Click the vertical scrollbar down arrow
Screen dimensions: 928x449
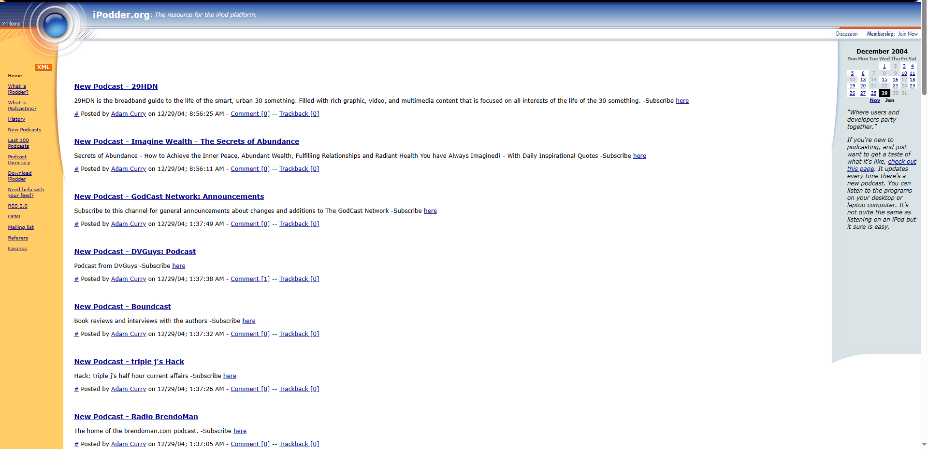tap(924, 445)
